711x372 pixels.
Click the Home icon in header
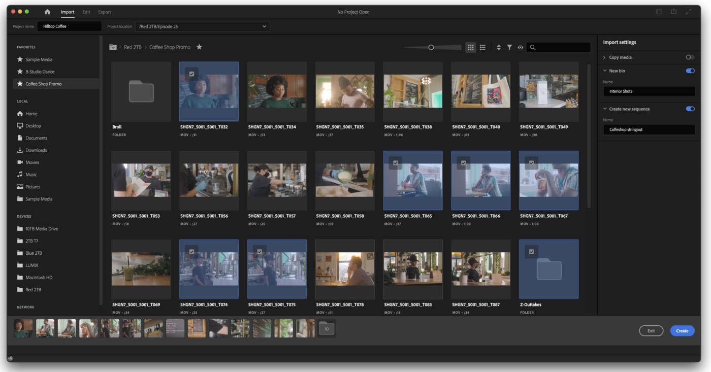47,12
